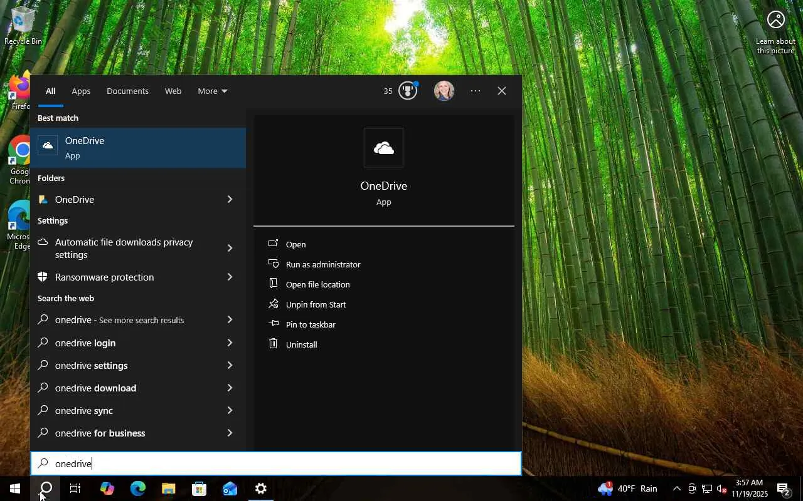Open the OneDrive app best match result

tap(138, 148)
